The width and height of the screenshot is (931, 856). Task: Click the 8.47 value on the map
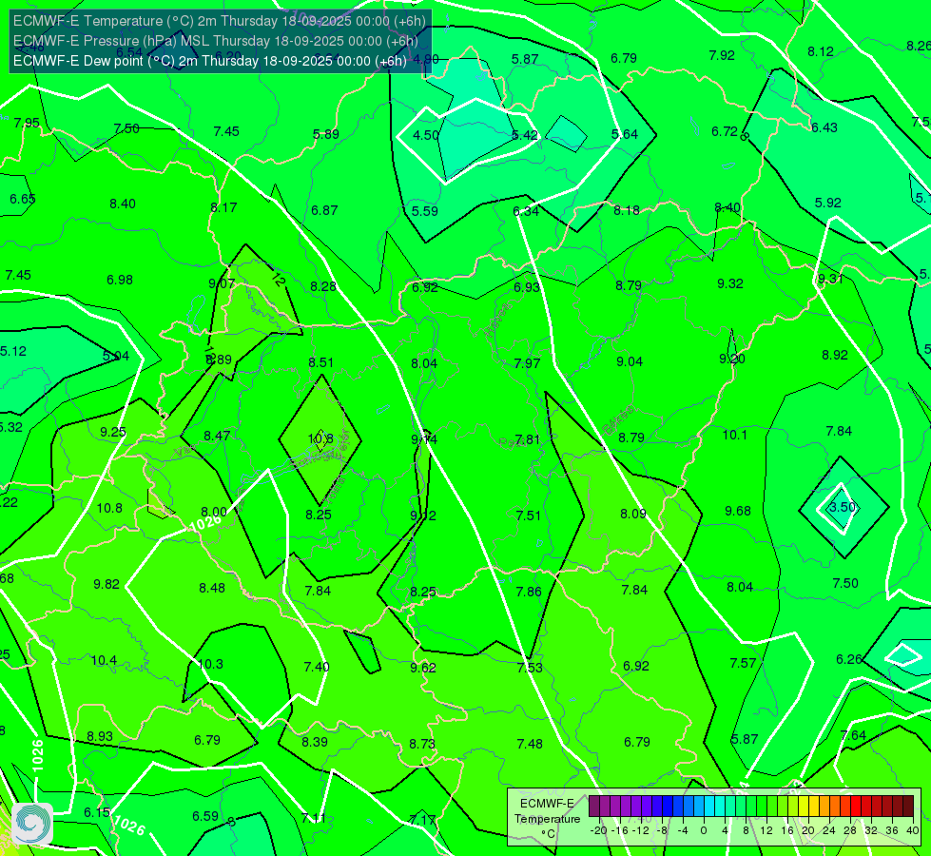217,436
